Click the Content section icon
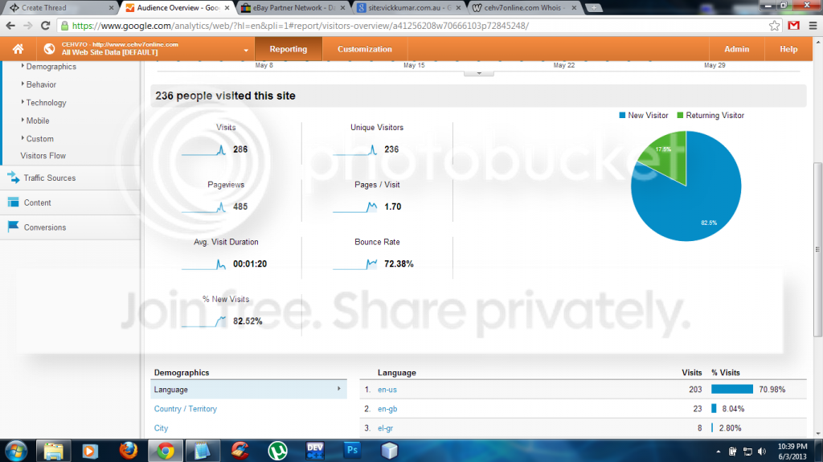The height and width of the screenshot is (462, 823). click(x=13, y=202)
